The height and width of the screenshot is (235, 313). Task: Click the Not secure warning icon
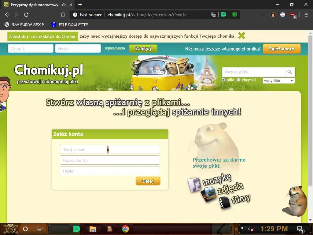point(75,15)
